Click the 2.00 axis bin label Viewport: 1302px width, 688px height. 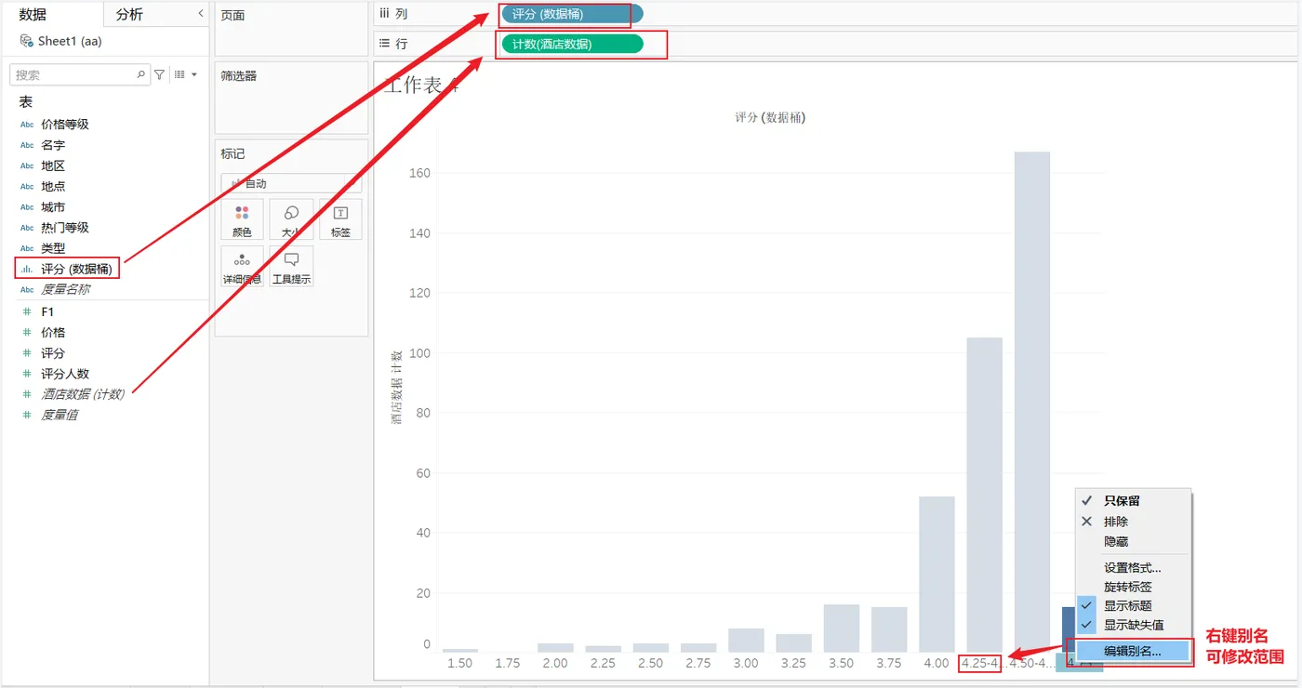555,664
